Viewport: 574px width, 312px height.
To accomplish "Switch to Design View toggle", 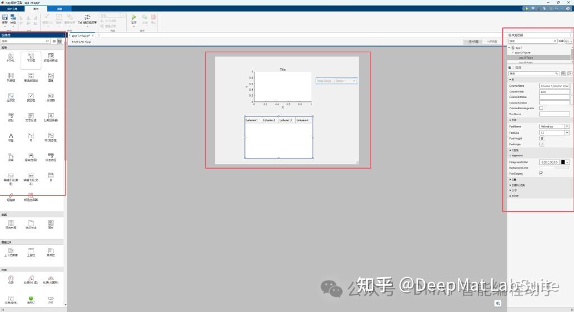I will click(x=473, y=41).
